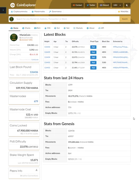The height and width of the screenshot is (180, 139).
Task: Switch to the Markets tab
Action: coord(78,28)
